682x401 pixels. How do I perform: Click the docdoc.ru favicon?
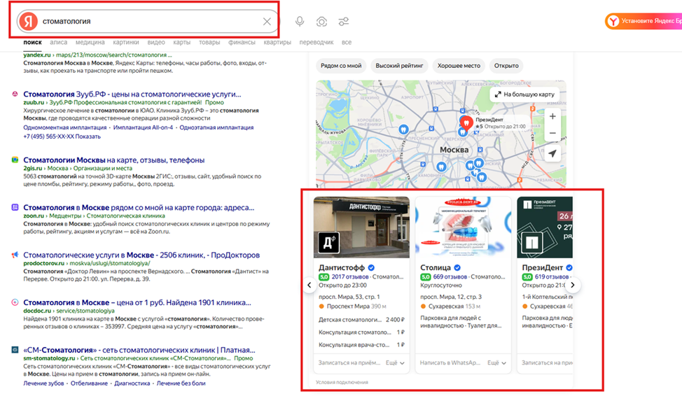(15, 302)
